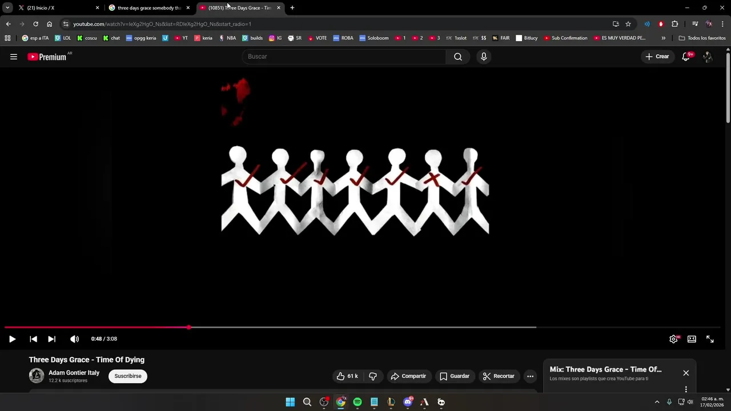The height and width of the screenshot is (411, 731).
Task: Open YouTube notifications bell
Action: coord(686,57)
